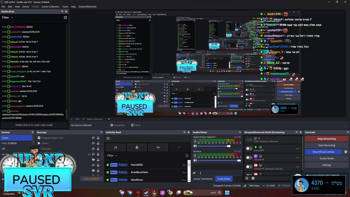Click the Windows taskbar search box
The width and height of the screenshot is (350, 197).
[x=202, y=193]
